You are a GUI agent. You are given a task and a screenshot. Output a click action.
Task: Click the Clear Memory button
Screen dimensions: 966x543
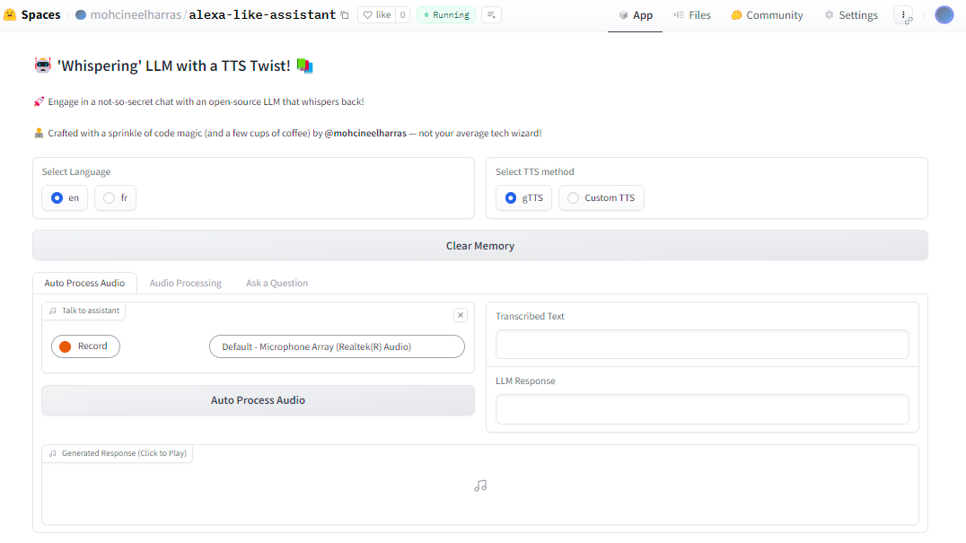pos(480,246)
